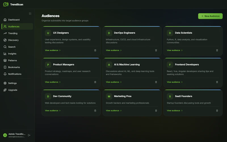Open Settings from the sidebar
227x142 pixels.
pos(17,83)
